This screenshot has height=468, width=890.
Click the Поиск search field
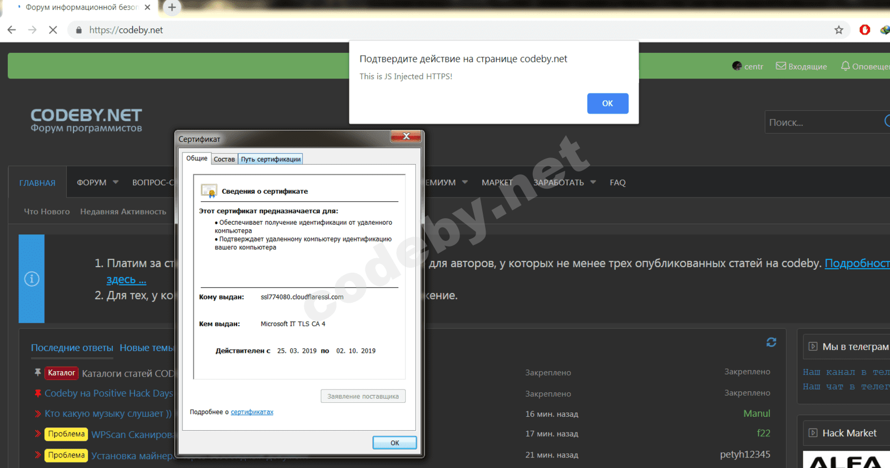coord(823,122)
